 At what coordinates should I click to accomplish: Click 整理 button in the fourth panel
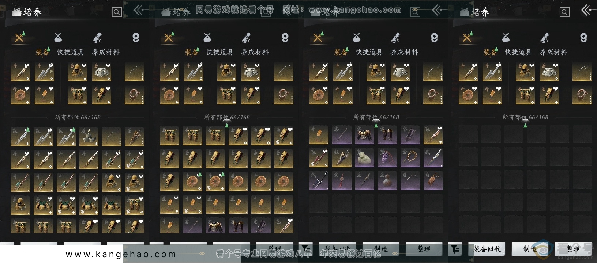[573, 249]
